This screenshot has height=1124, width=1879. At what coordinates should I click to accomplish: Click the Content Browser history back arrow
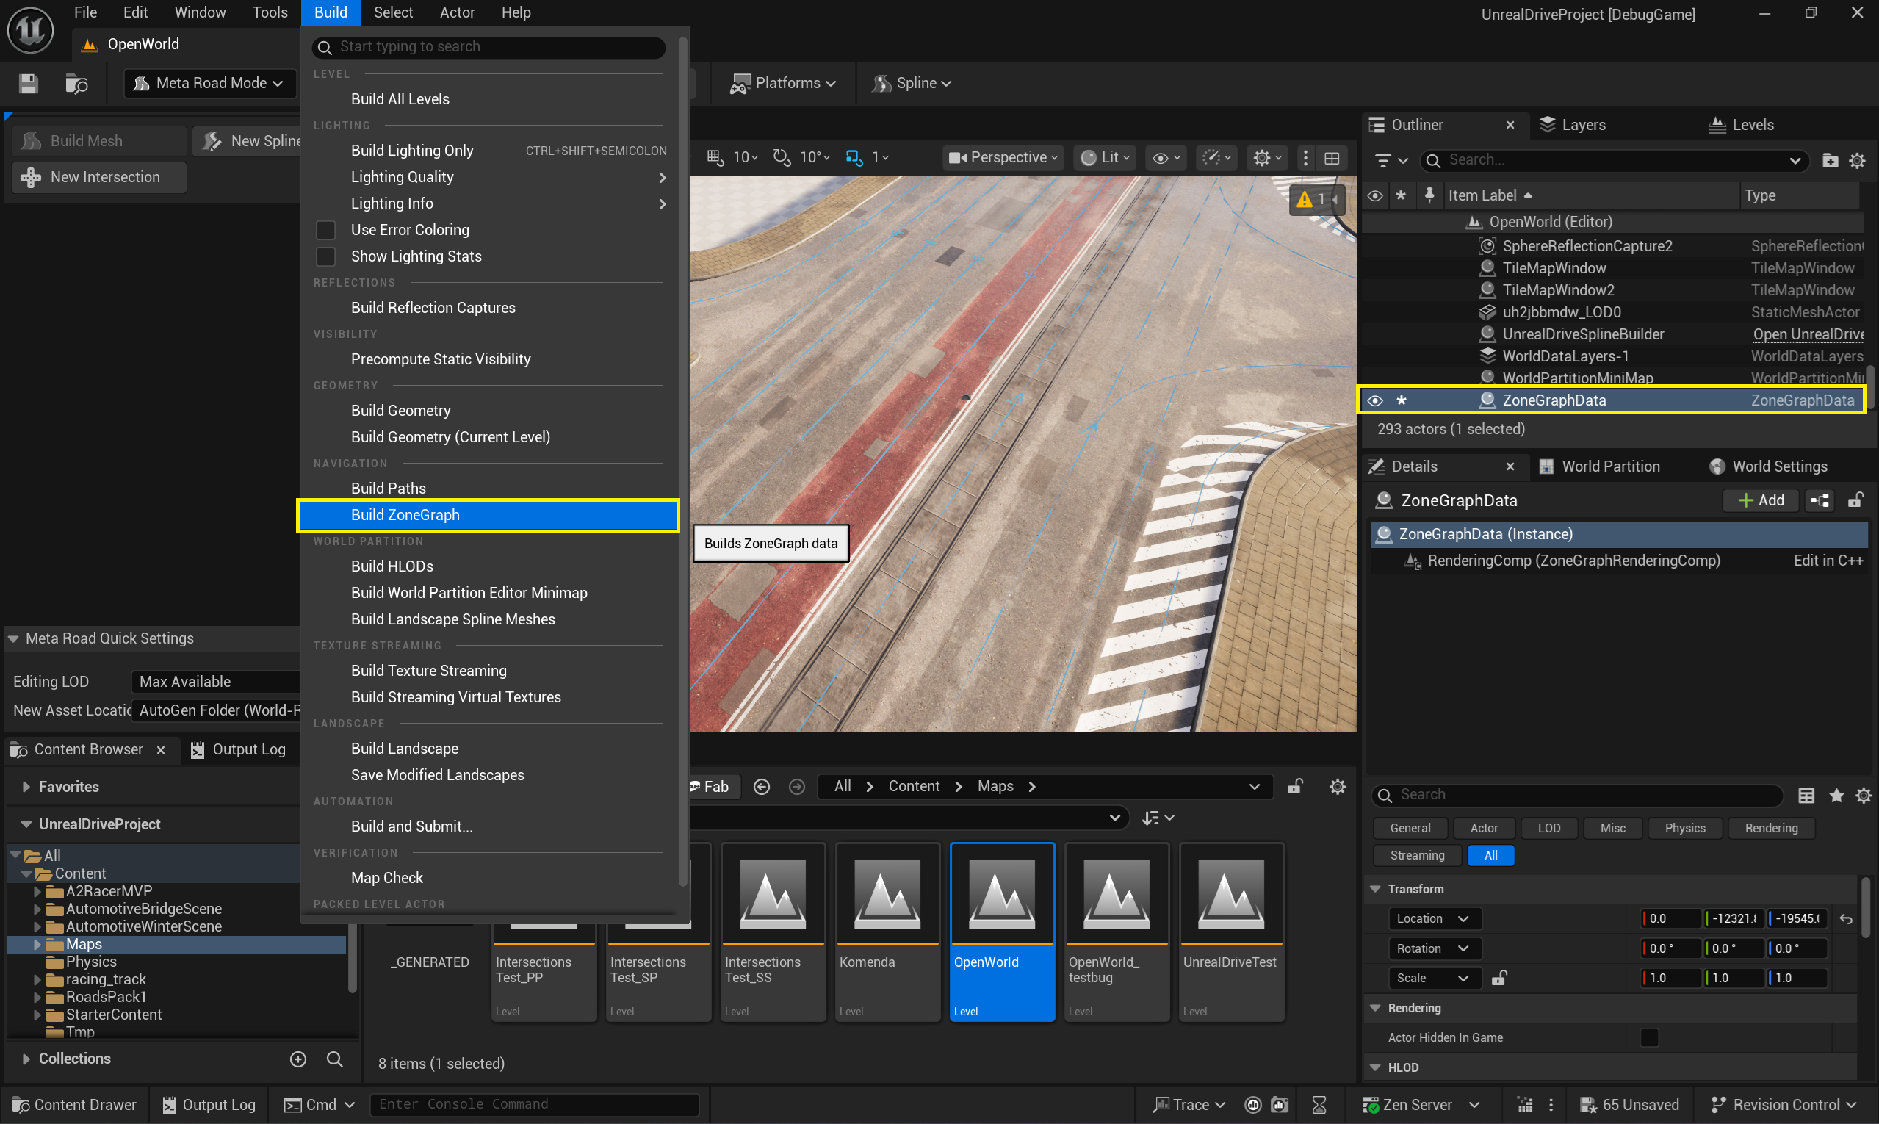click(x=762, y=787)
